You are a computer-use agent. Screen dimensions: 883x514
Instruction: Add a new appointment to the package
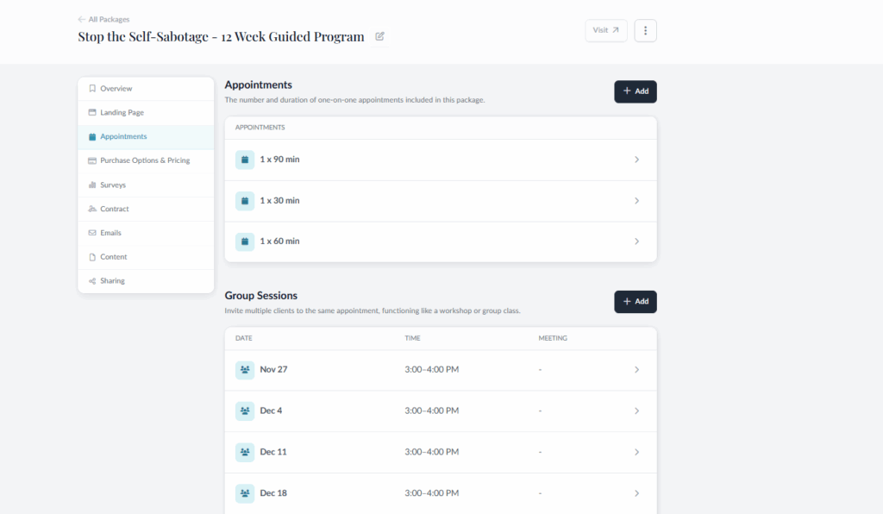pyautogui.click(x=635, y=91)
